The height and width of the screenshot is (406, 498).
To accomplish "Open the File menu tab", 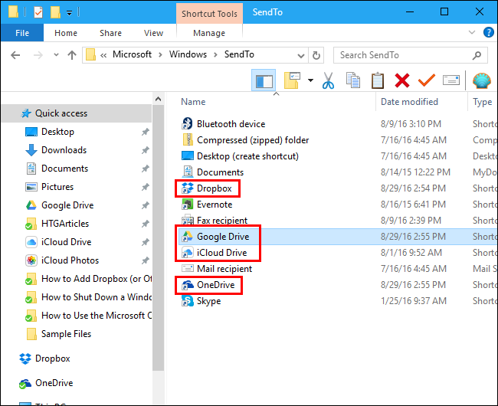I will pos(22,33).
